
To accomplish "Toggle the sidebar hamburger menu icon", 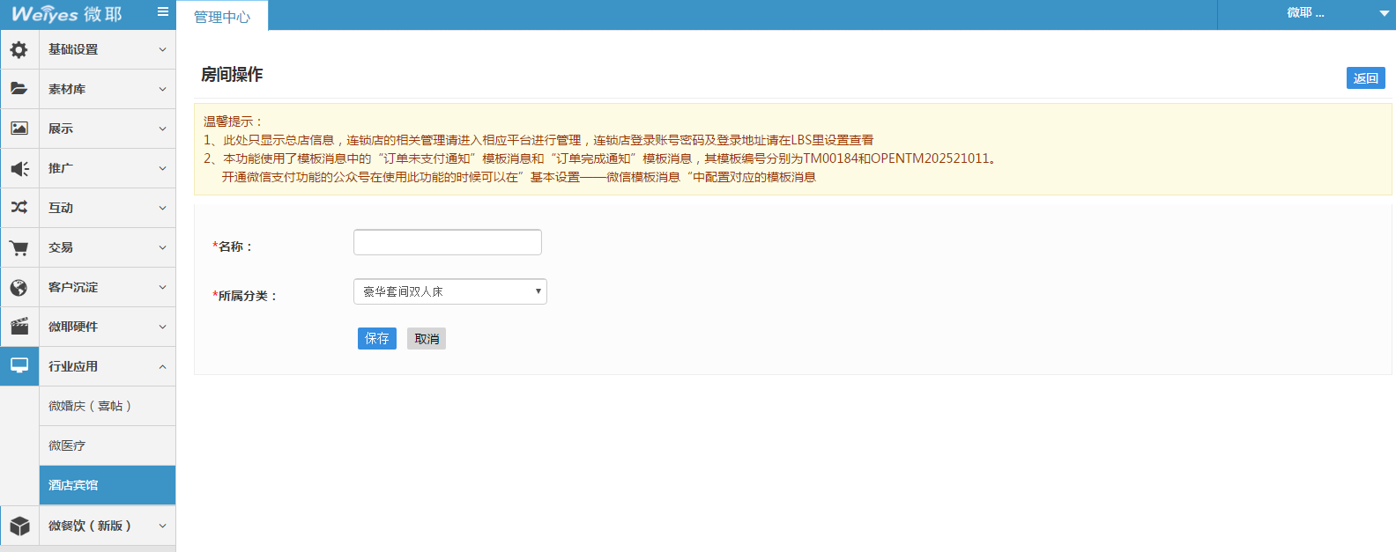I will (x=163, y=12).
